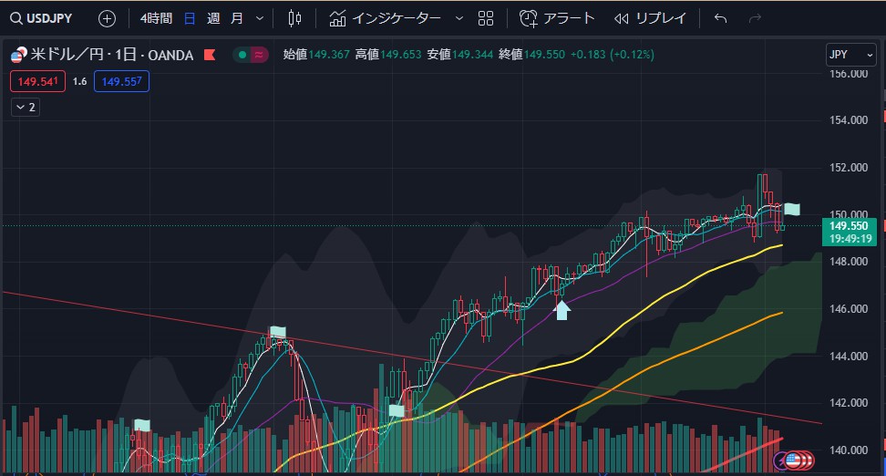Click the 140.000 price axis label
Viewport: 886px width, 476px height.
tap(849, 450)
